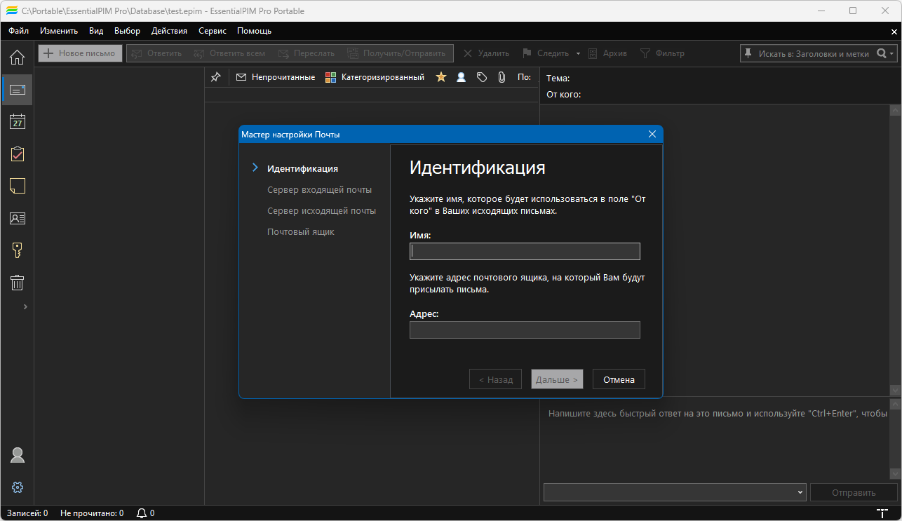Click the Дальше > button
Viewport: 902px width, 521px height.
pyautogui.click(x=557, y=379)
